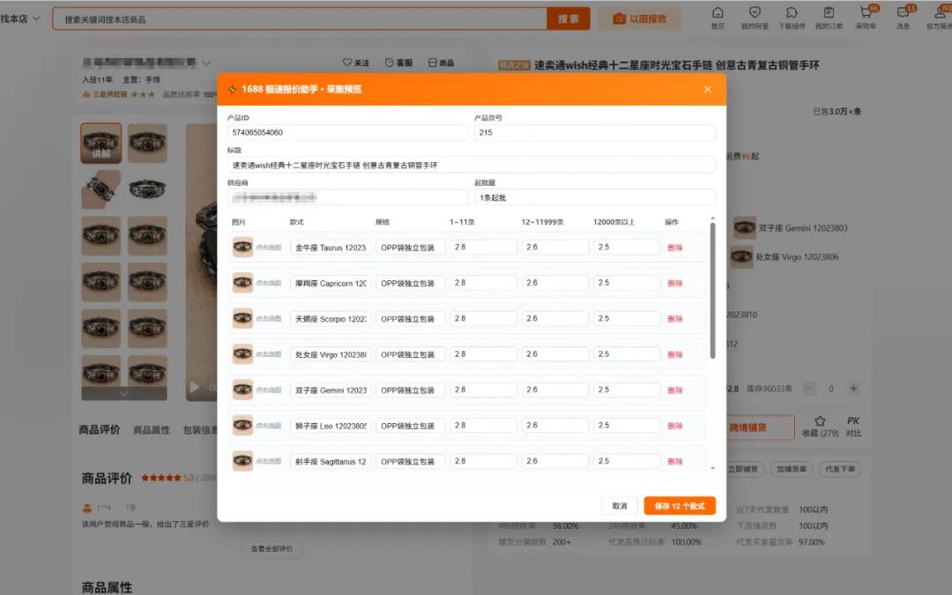Image resolution: width=952 pixels, height=595 pixels.
Task: Delete the 天蝎座 Scorpio row
Action: click(x=675, y=319)
